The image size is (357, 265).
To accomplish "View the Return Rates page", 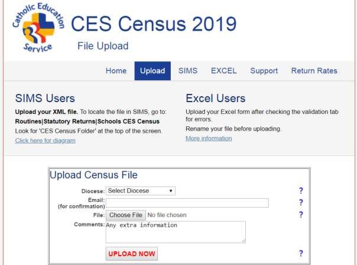I will [x=314, y=71].
